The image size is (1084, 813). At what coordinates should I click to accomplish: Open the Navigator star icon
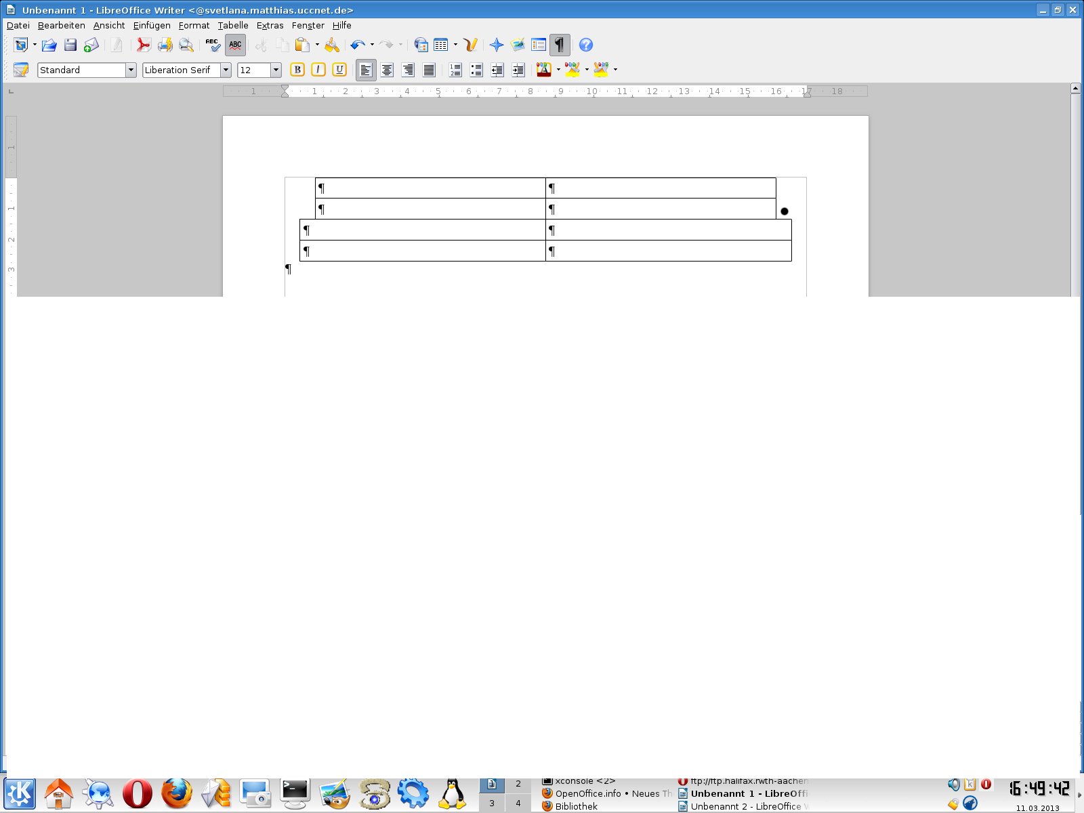(497, 45)
